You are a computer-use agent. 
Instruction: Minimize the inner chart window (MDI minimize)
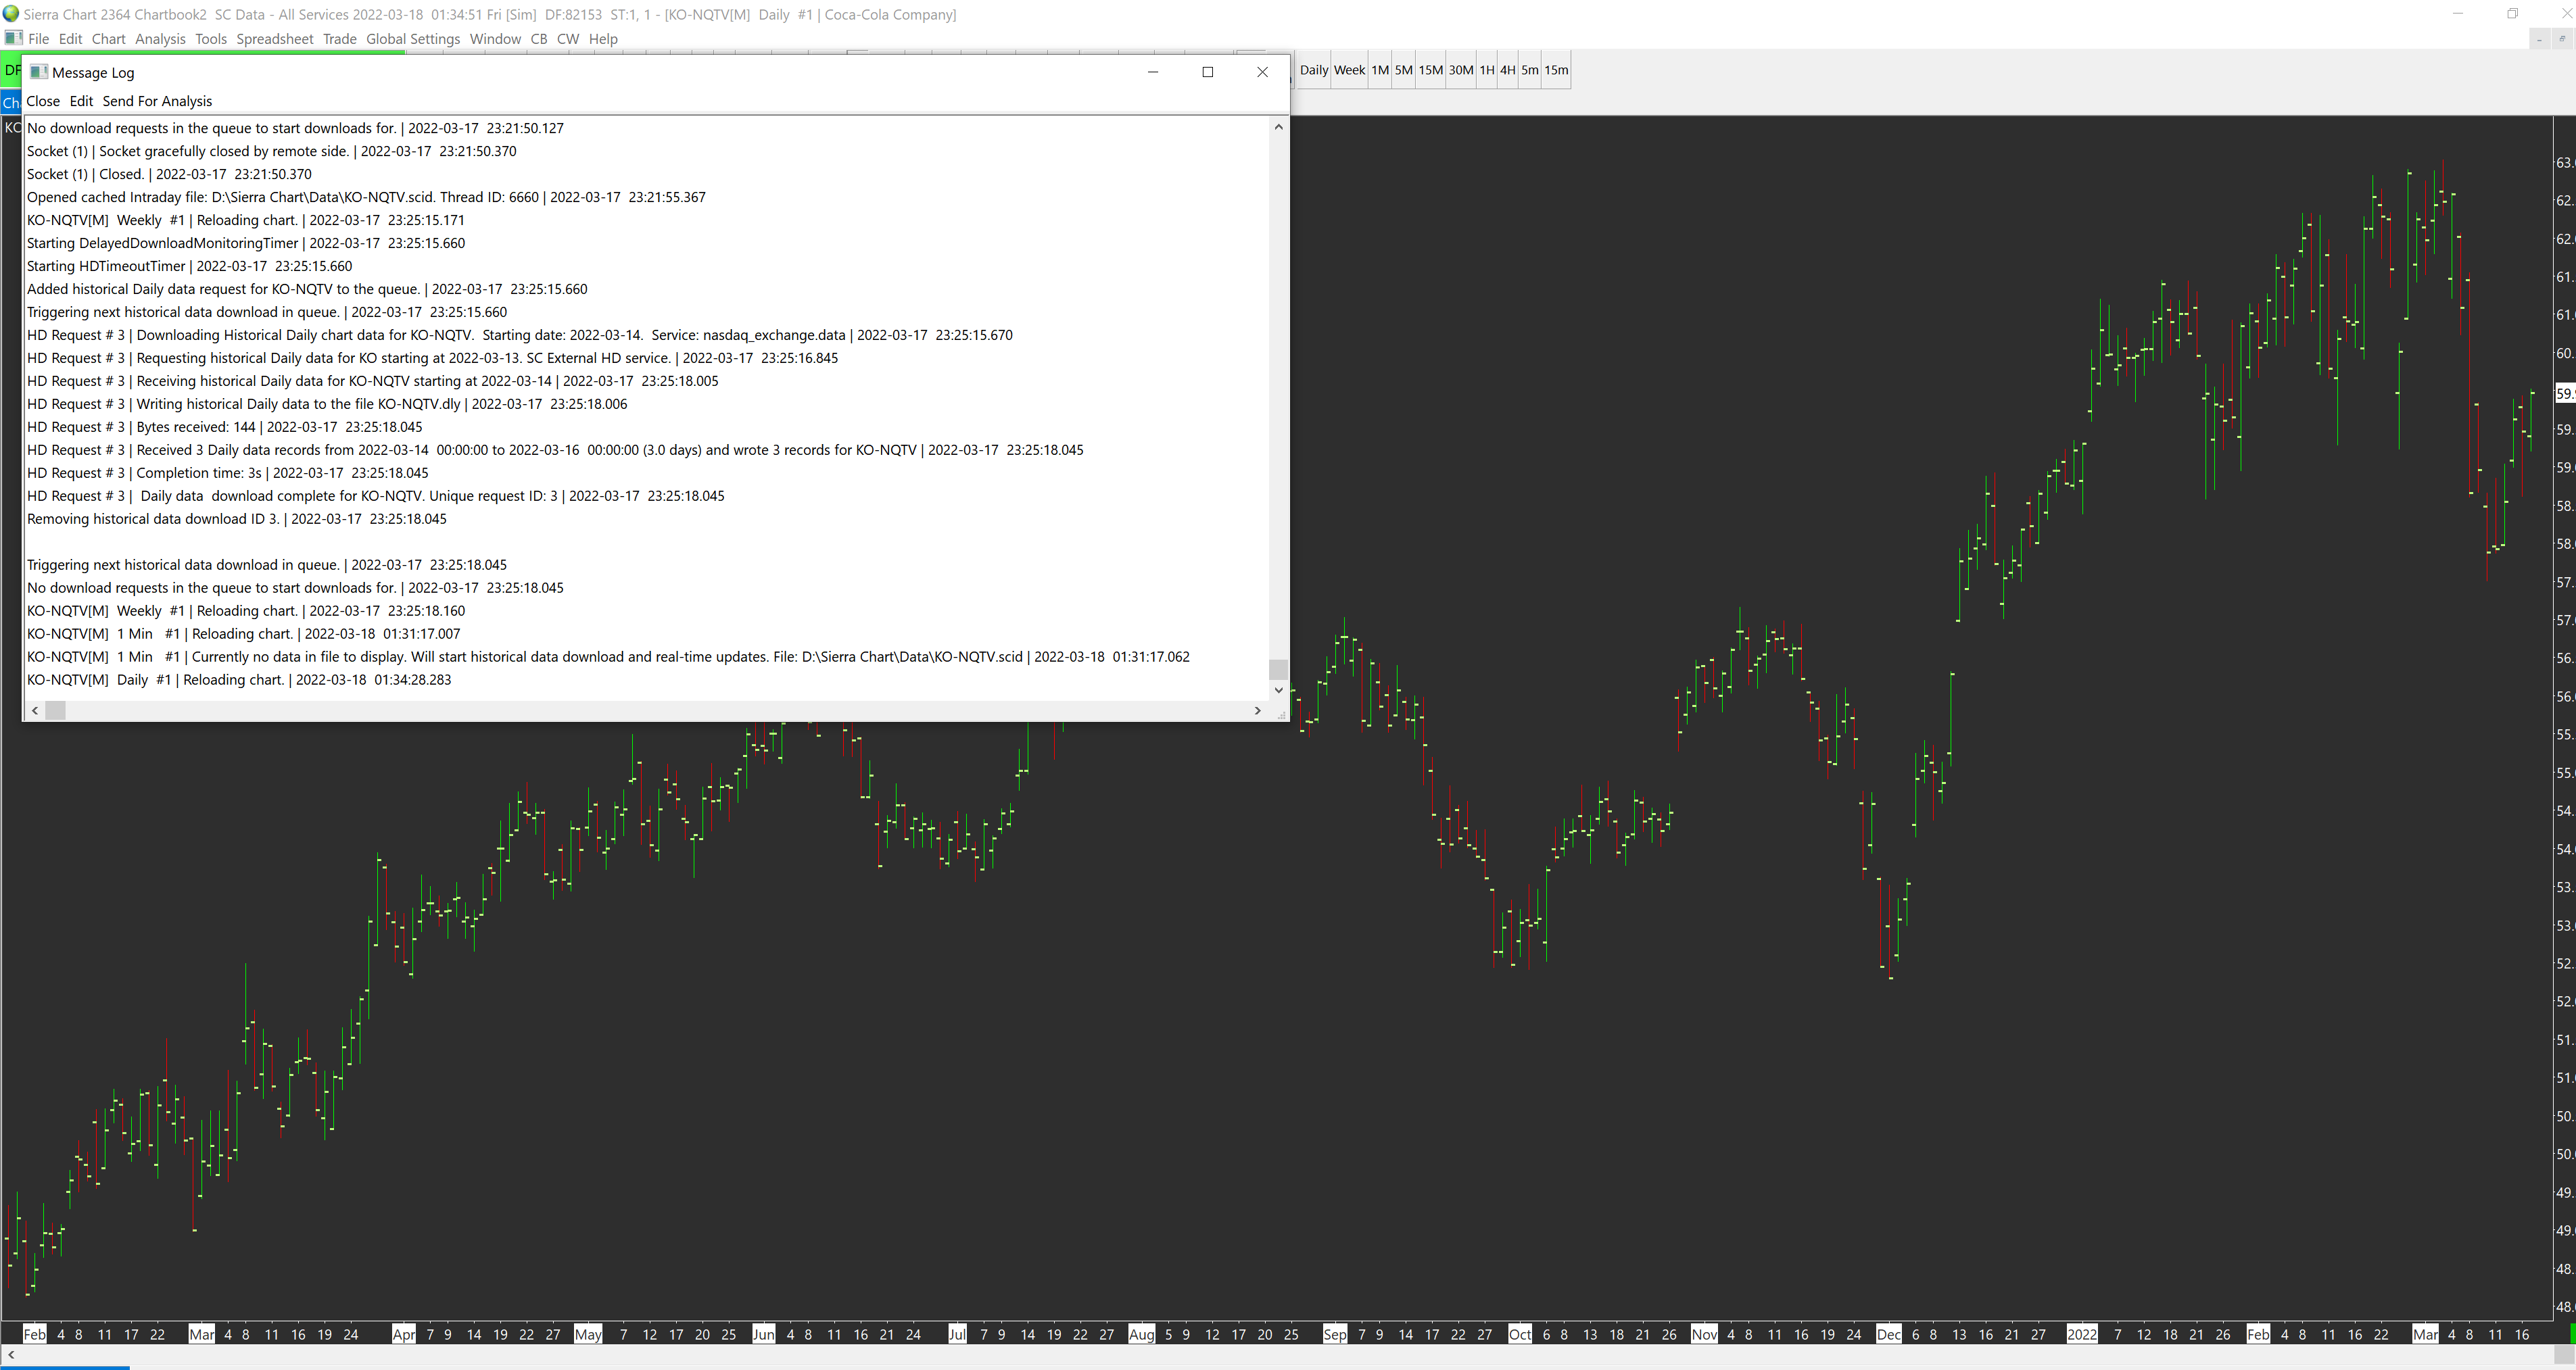click(x=2539, y=39)
